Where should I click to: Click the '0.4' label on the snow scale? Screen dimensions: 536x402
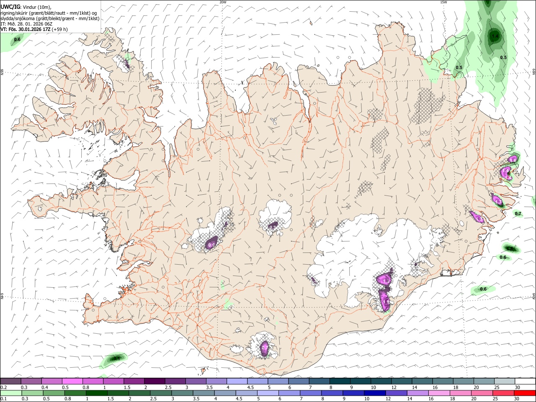(44, 387)
